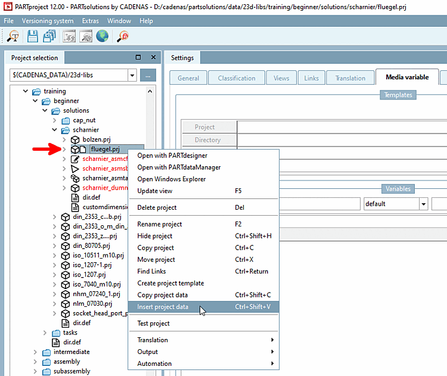Close the Project selection panel

click(x=153, y=57)
